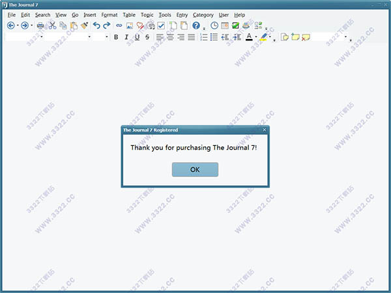The height and width of the screenshot is (293, 391).
Task: Open the Format menu
Action: [x=109, y=15]
